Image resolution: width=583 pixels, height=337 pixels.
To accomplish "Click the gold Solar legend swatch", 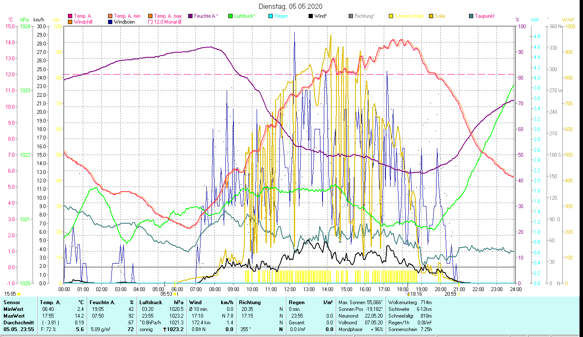I will point(431,16).
